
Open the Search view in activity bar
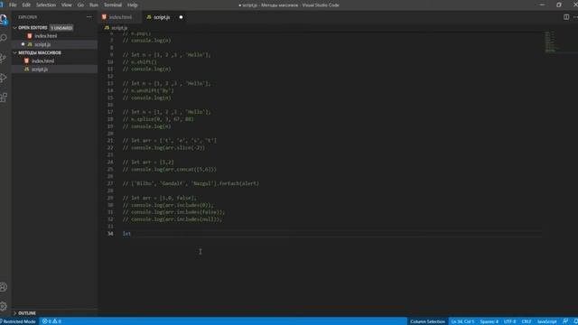(4, 38)
